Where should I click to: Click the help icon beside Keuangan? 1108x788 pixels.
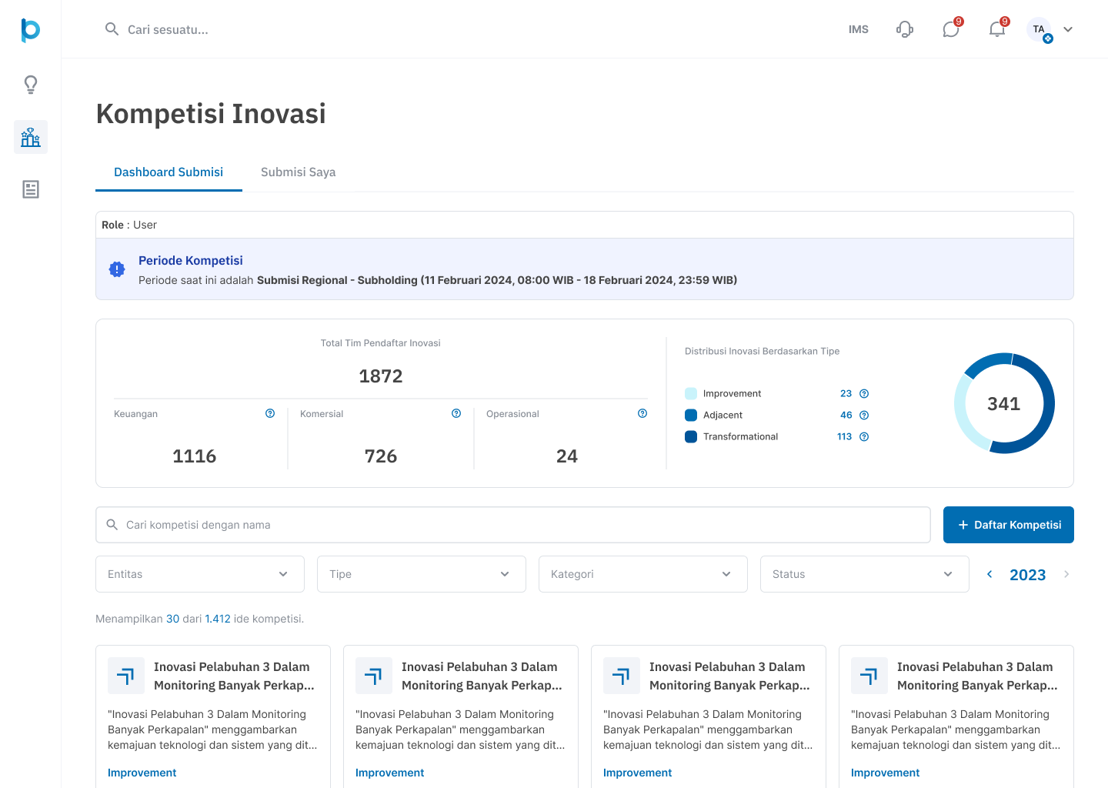click(x=270, y=413)
